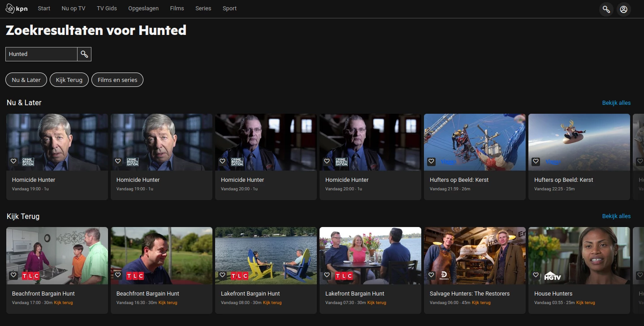644x326 pixels.
Task: Toggle heart on Beachfront Bargain Hunt 17:00
Action: click(13, 275)
